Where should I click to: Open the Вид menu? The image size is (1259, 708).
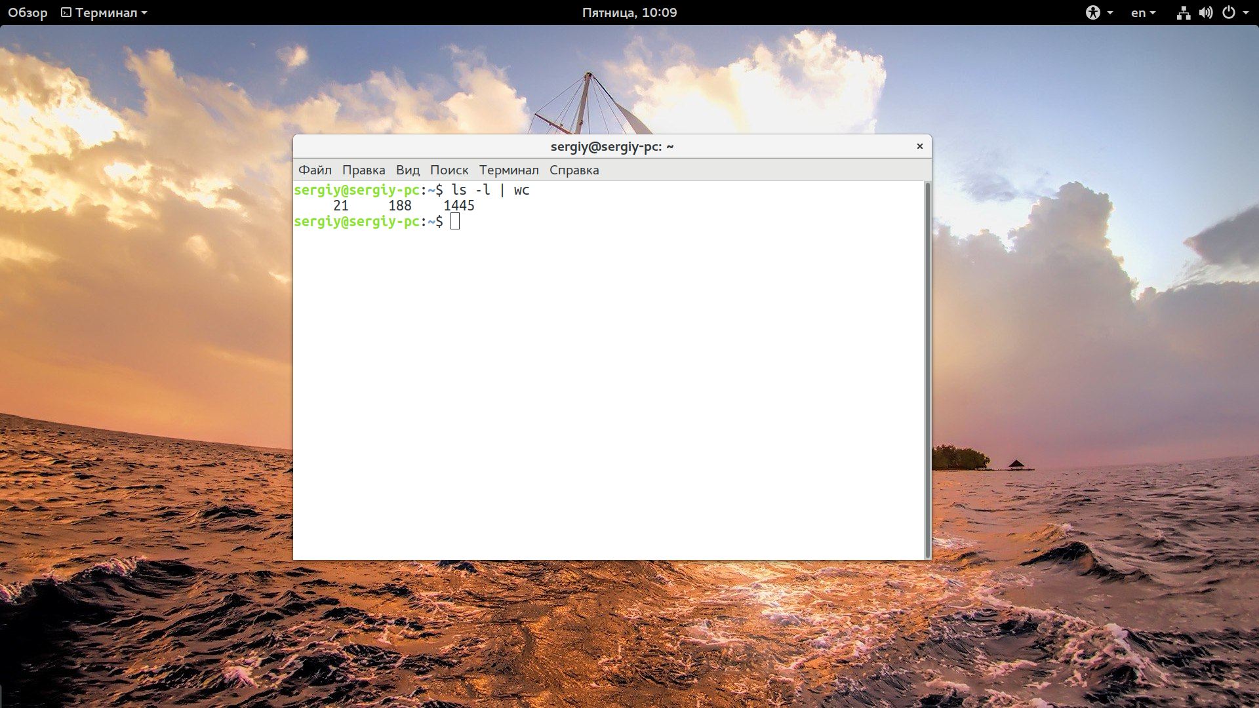point(407,170)
